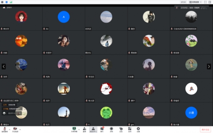Expand the arrow beside the microphone button

click(10, 129)
